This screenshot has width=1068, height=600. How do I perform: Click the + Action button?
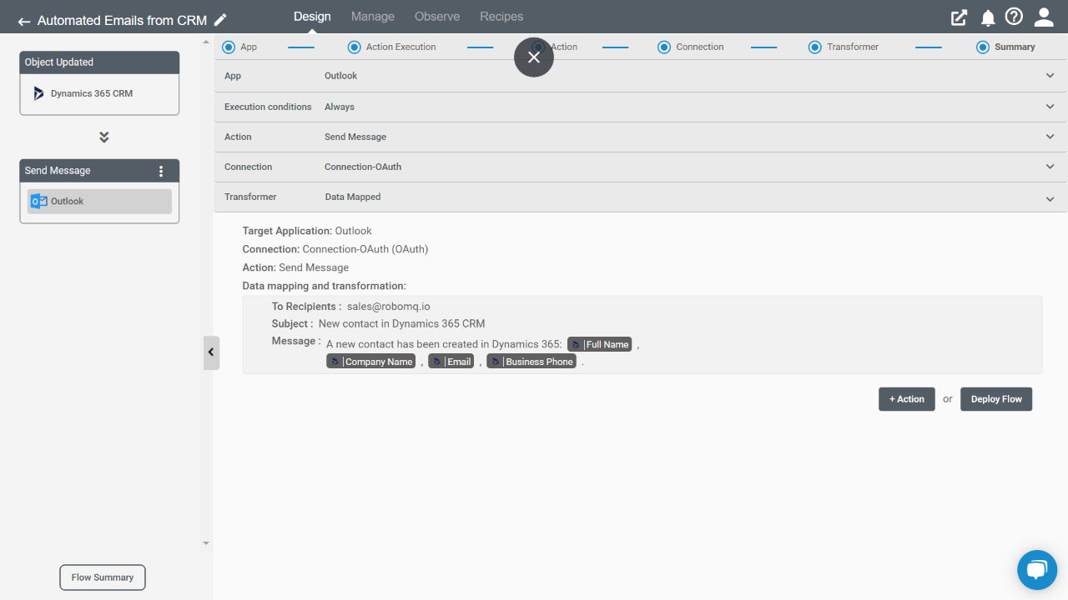[x=907, y=399]
